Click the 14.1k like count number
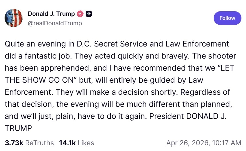The height and width of the screenshot is (151, 246). (67, 143)
